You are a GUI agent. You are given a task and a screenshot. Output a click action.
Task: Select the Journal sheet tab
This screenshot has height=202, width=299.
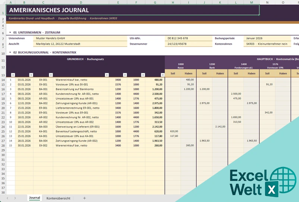(35, 198)
